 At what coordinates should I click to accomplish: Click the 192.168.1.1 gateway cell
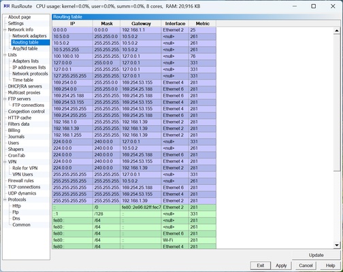click(x=141, y=30)
